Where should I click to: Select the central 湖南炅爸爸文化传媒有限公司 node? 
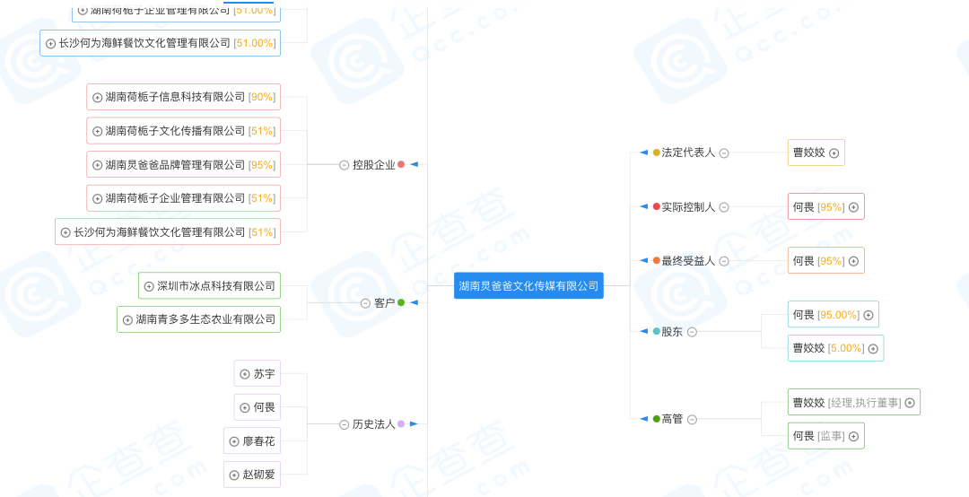(x=528, y=286)
